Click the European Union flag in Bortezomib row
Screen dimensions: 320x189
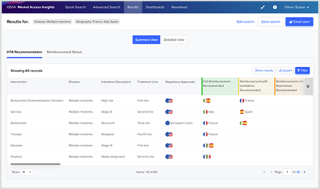pos(168,123)
